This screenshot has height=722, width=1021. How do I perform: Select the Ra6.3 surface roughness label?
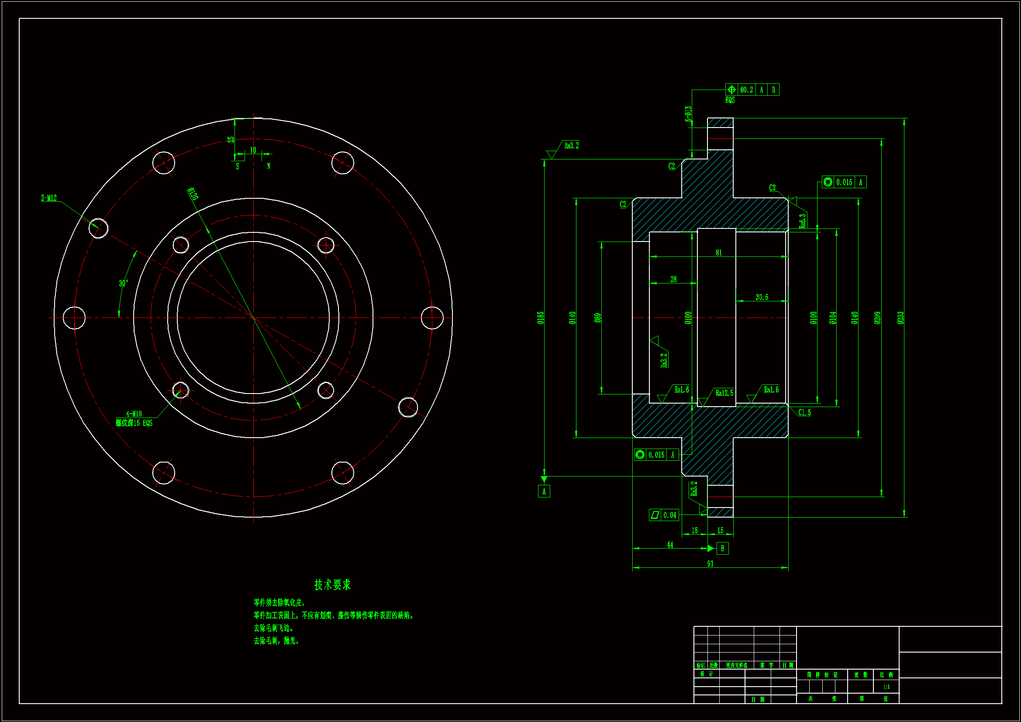point(803,221)
